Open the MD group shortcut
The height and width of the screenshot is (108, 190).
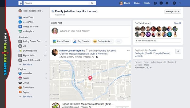[22, 46]
